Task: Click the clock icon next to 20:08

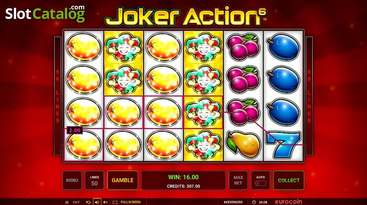Action: 254,202
